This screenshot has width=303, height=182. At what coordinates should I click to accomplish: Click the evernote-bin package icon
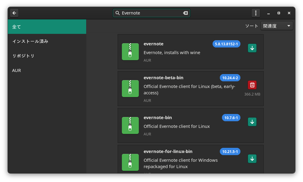point(130,125)
